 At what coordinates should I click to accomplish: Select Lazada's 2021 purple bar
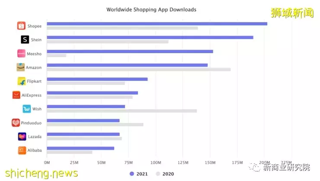(x=83, y=134)
